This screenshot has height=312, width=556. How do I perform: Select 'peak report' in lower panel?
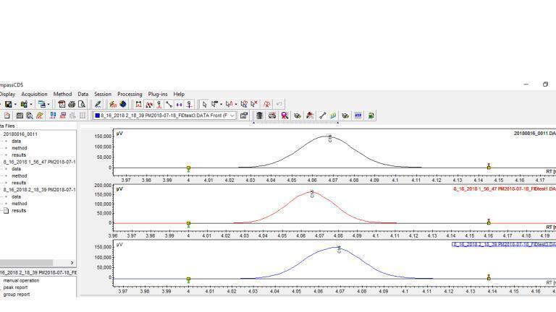click(15, 287)
